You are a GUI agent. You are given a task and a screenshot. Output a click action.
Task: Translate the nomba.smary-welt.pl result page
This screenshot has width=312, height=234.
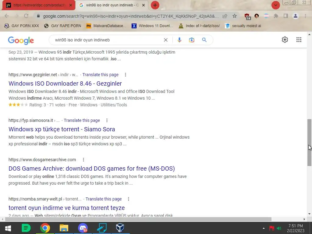click(104, 199)
